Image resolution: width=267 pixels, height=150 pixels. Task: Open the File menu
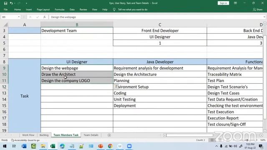pyautogui.click(x=5, y=10)
